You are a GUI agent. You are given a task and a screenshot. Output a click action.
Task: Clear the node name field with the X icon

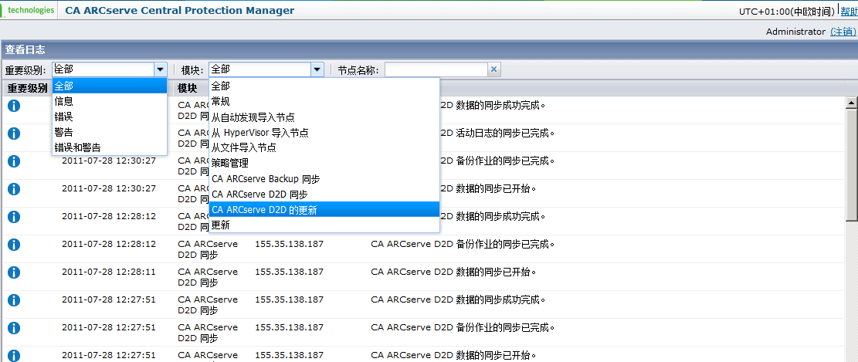point(494,69)
